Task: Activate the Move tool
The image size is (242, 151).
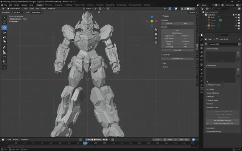Action: click(4, 28)
